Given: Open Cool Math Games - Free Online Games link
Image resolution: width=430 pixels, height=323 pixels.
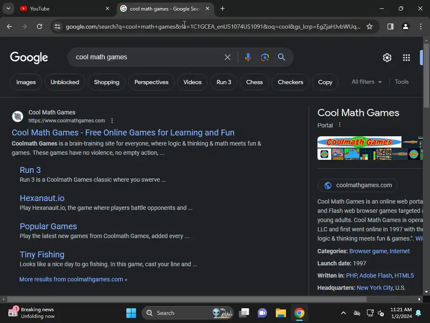Looking at the screenshot, I should tap(123, 132).
